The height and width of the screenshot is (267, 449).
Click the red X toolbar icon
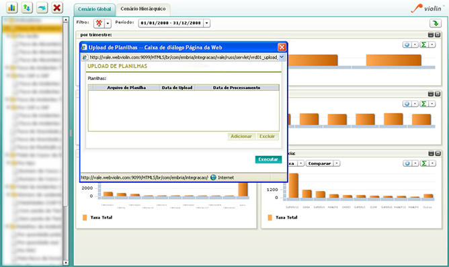click(57, 8)
